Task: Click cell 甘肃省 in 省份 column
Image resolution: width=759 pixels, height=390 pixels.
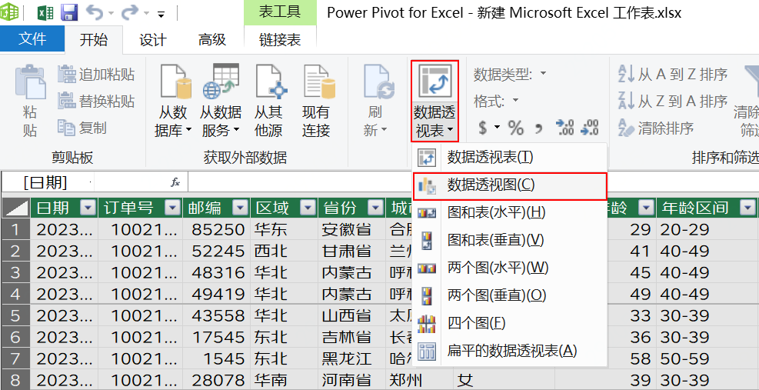Action: 352,251
